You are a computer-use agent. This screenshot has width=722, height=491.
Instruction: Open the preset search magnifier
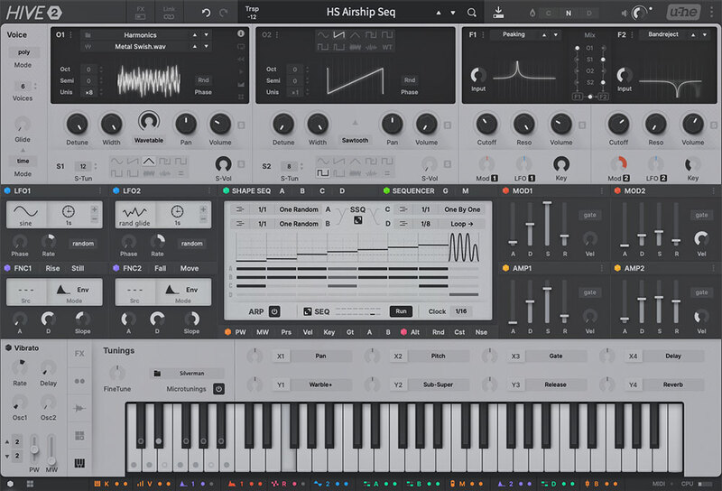[x=471, y=13]
